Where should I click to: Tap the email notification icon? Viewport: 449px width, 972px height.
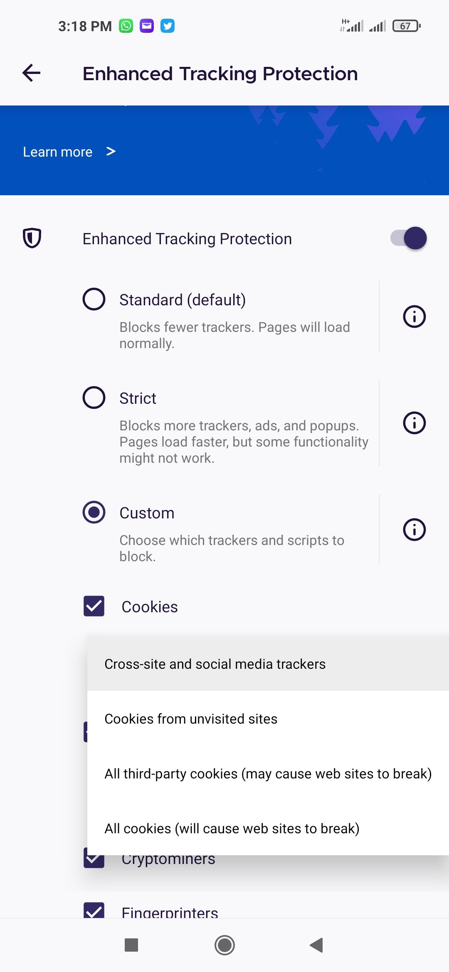coord(147,25)
